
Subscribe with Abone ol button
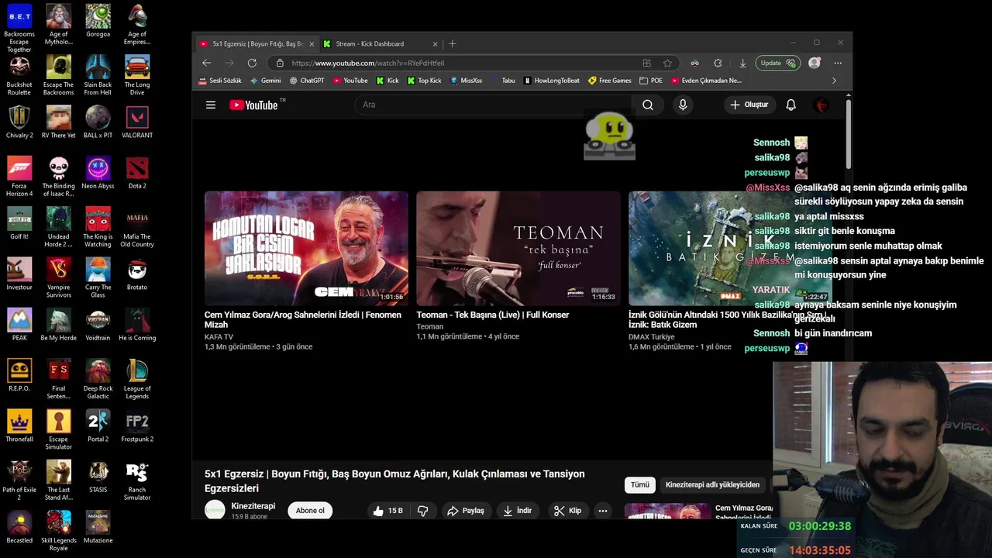[310, 511]
